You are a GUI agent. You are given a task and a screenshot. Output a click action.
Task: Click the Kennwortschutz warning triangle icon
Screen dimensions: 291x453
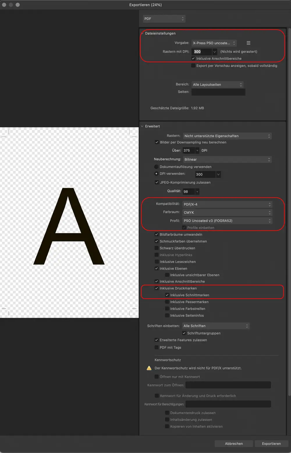click(x=149, y=368)
